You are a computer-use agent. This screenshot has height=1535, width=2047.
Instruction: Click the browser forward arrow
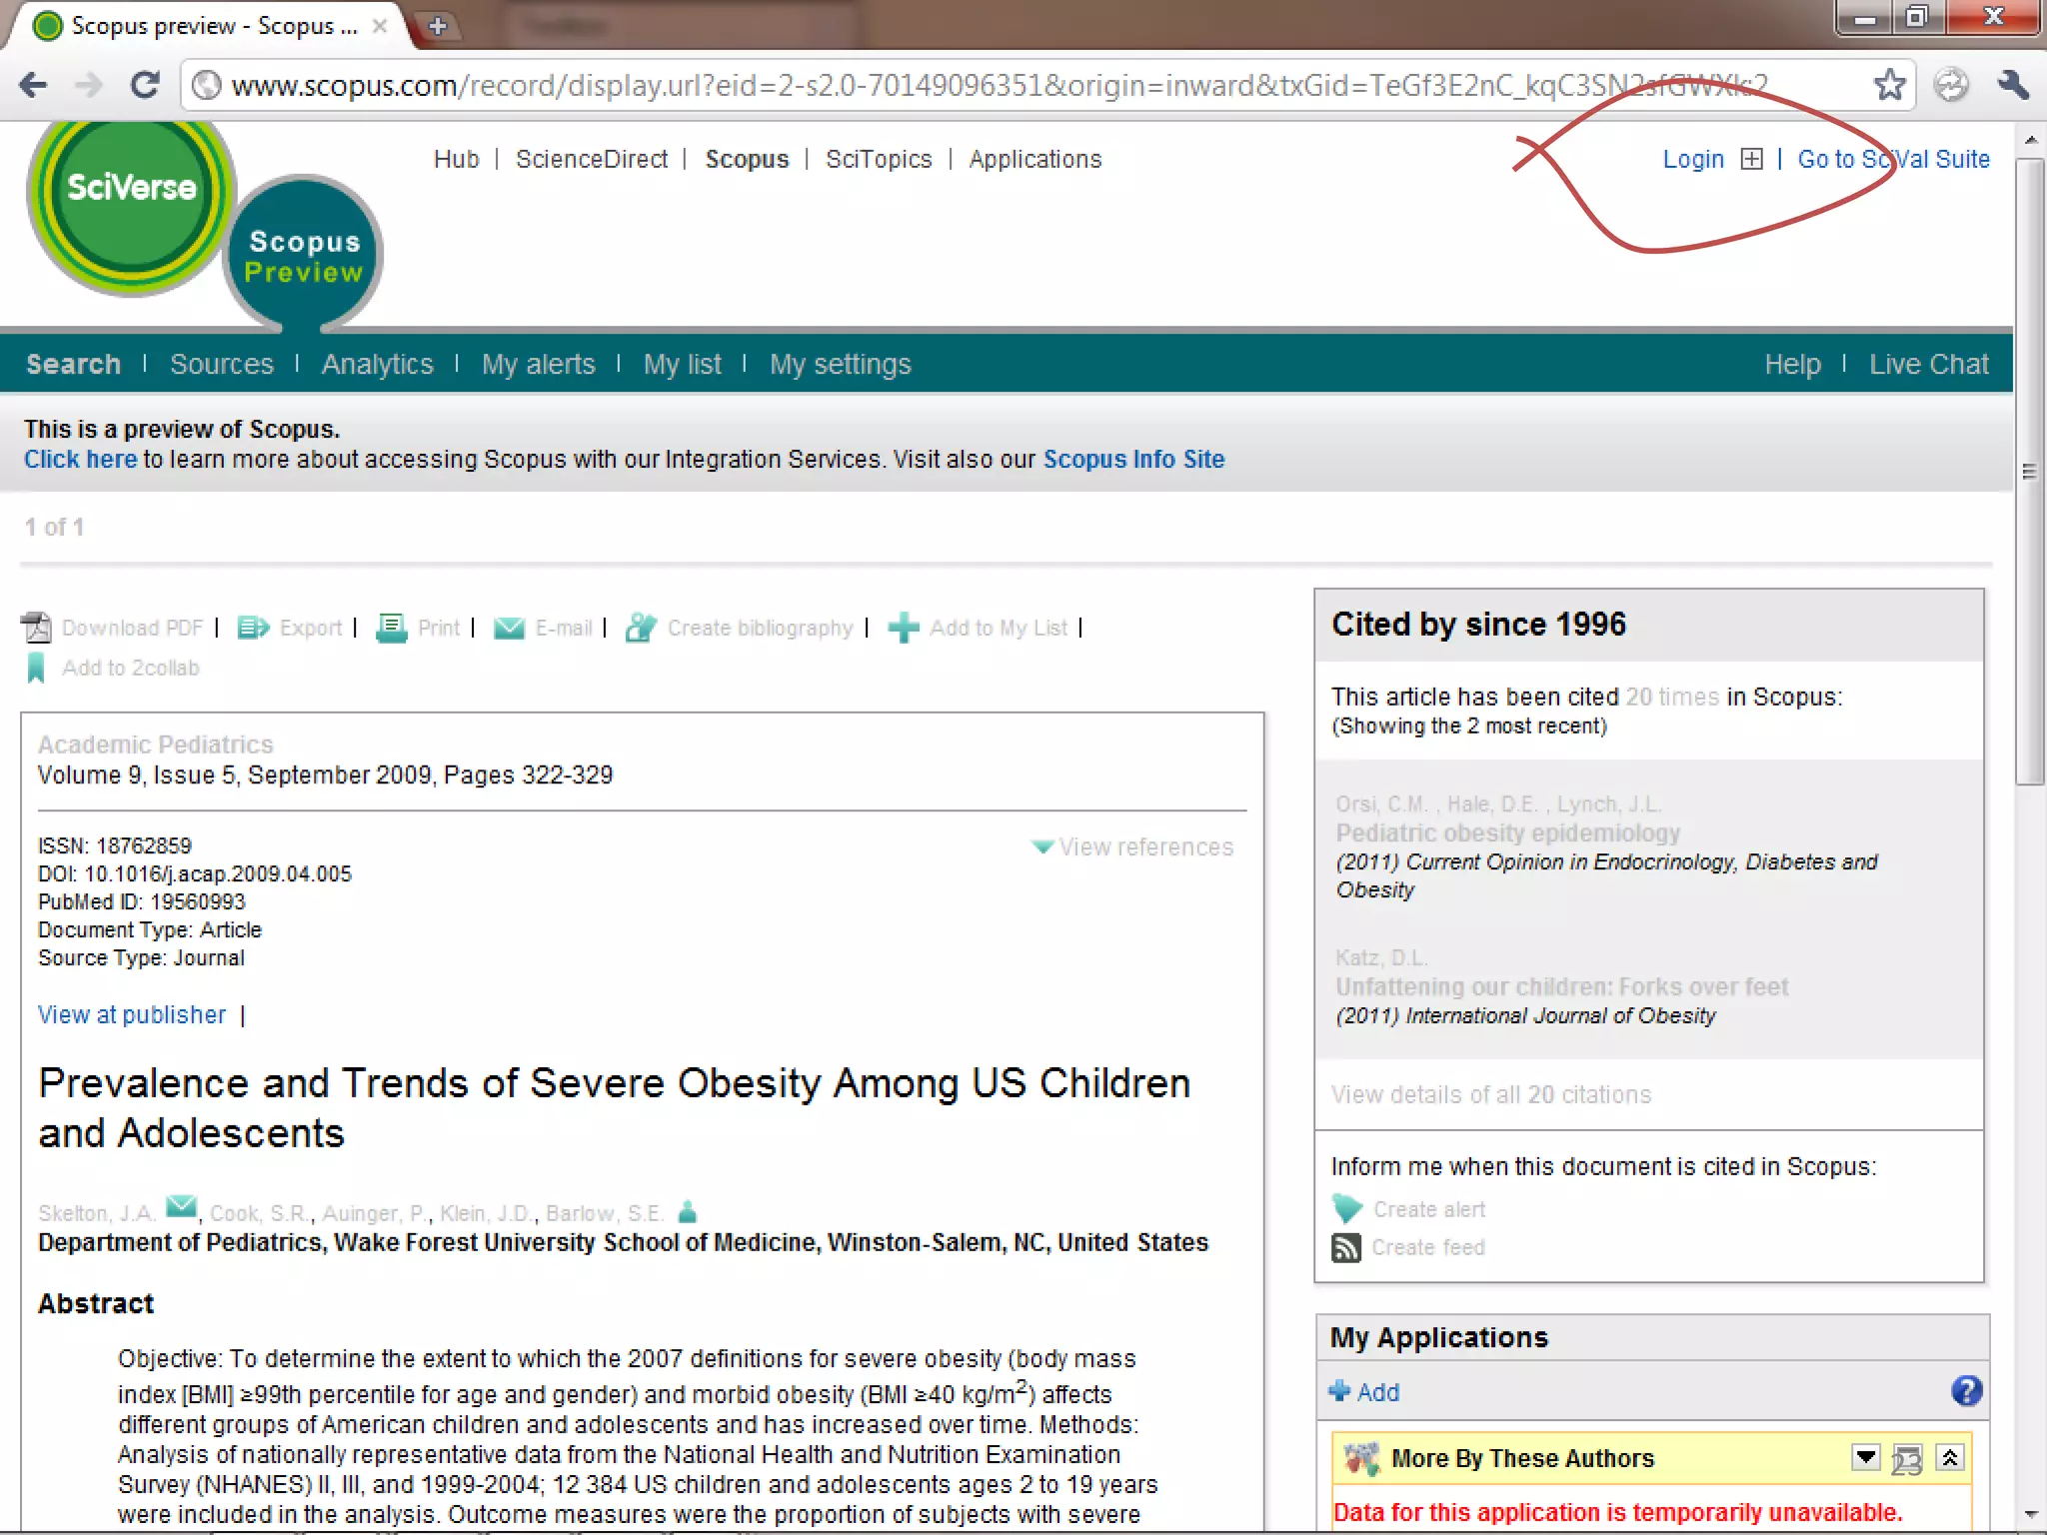pos(90,86)
